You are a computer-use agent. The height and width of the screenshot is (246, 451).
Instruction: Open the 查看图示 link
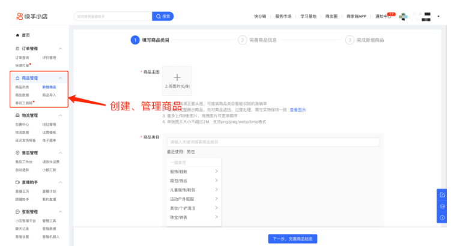[x=298, y=110]
